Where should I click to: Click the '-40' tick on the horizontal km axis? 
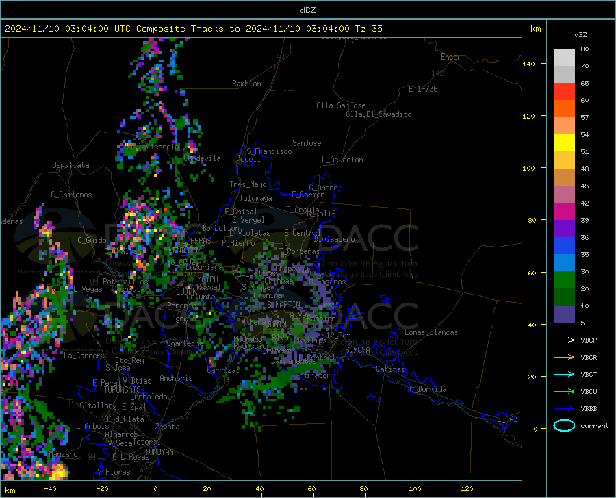coord(50,489)
